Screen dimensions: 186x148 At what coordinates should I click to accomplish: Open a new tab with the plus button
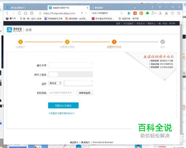pyautogui.click(x=135, y=8)
